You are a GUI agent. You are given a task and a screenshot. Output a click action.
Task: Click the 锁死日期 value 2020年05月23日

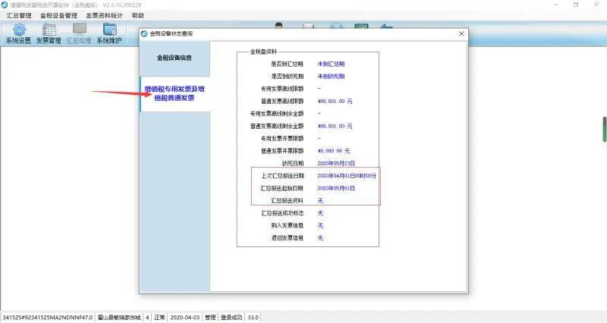coord(336,163)
